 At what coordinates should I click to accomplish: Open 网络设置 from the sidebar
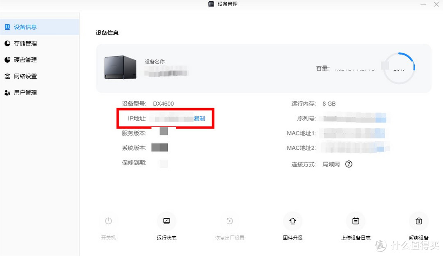pyautogui.click(x=25, y=76)
